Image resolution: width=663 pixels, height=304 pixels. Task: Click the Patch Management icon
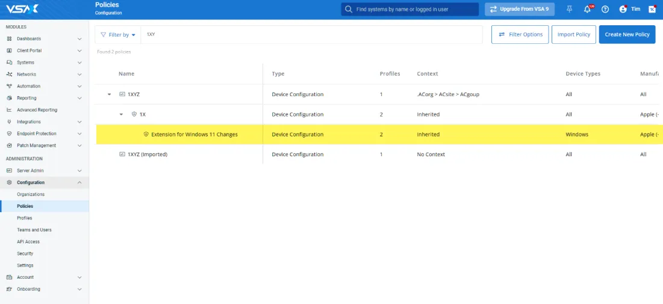[9, 145]
